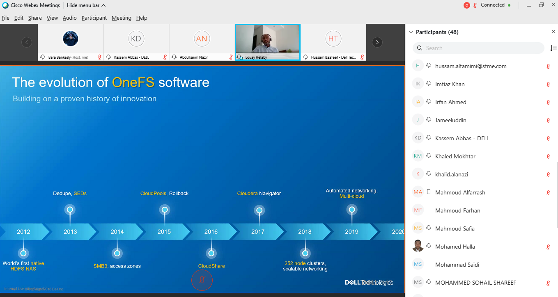Open the Edit menu

[x=19, y=18]
